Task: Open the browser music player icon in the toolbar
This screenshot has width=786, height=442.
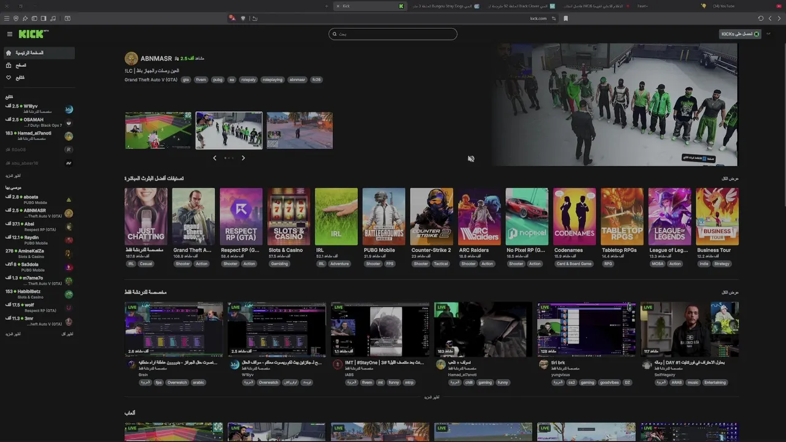Action: tap(53, 18)
